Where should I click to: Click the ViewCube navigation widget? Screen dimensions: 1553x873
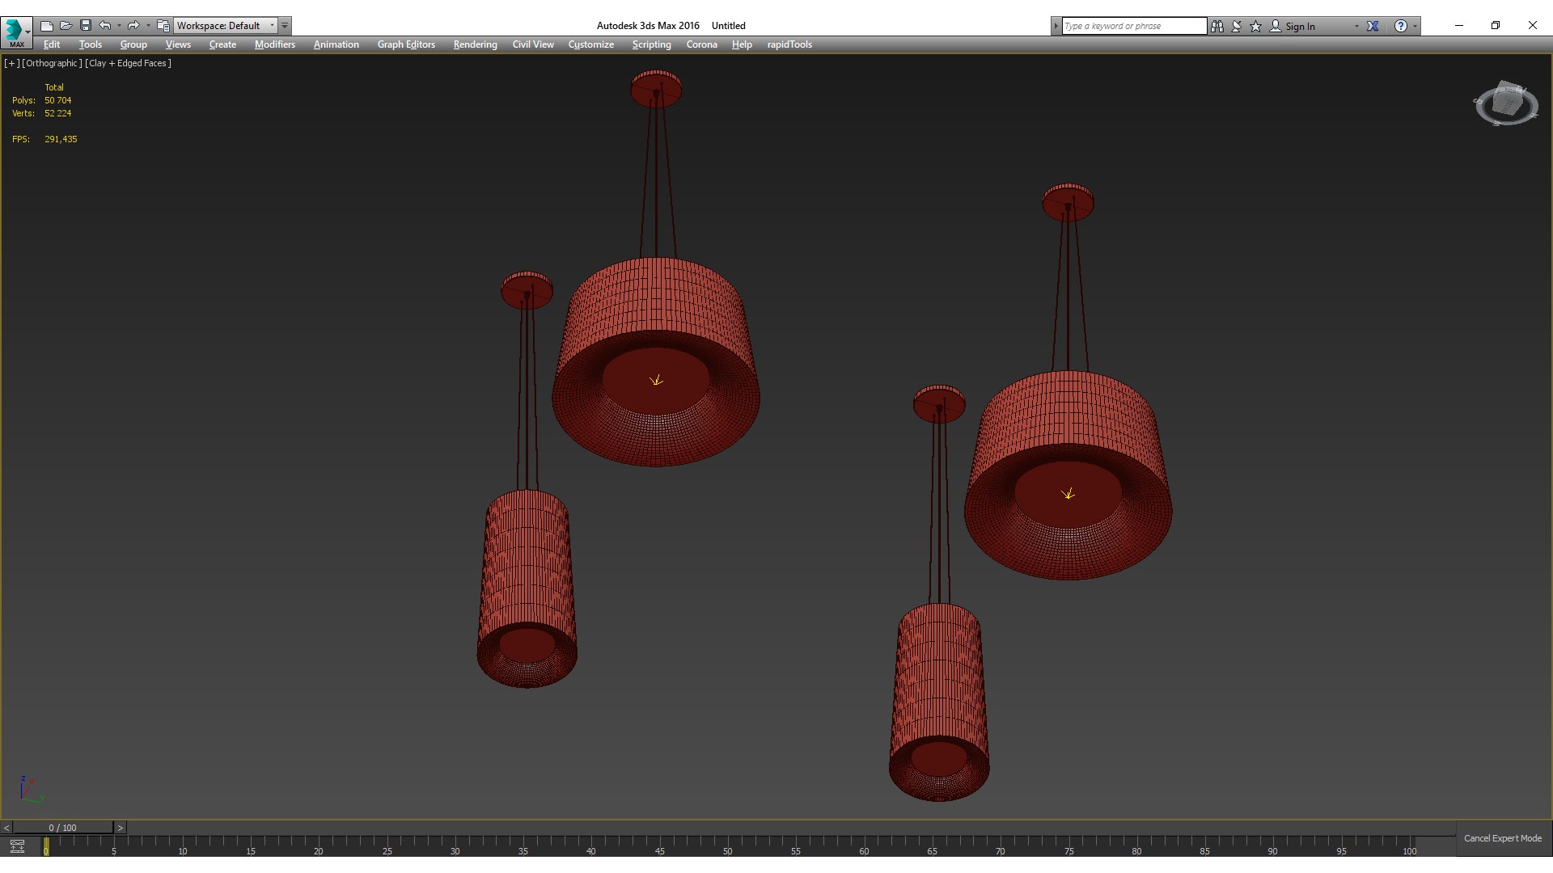pos(1506,104)
